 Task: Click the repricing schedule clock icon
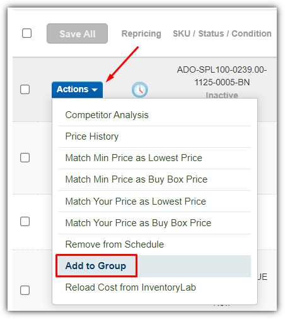point(140,90)
